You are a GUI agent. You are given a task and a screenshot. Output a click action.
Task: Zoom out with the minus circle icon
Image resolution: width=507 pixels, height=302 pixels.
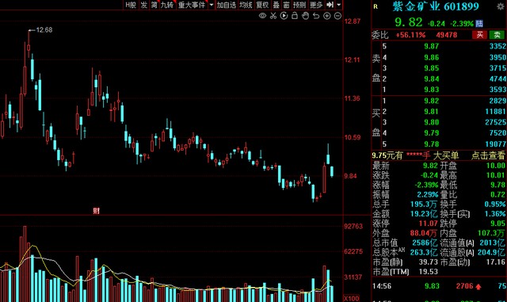337,16
